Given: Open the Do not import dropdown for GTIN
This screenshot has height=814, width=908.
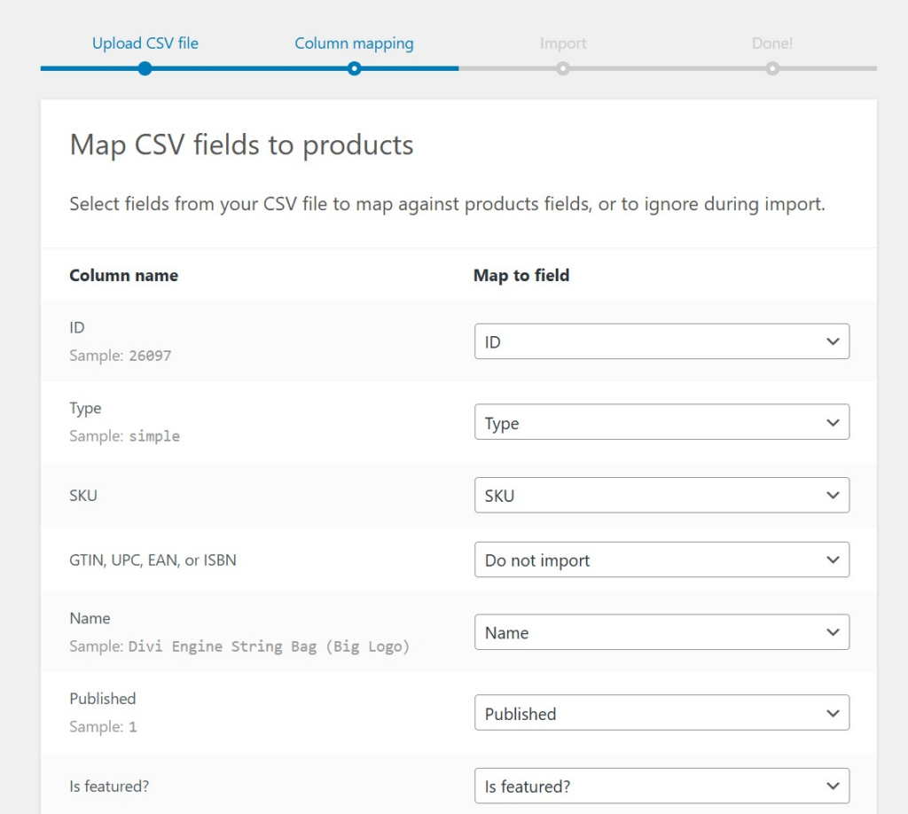Looking at the screenshot, I should point(661,560).
